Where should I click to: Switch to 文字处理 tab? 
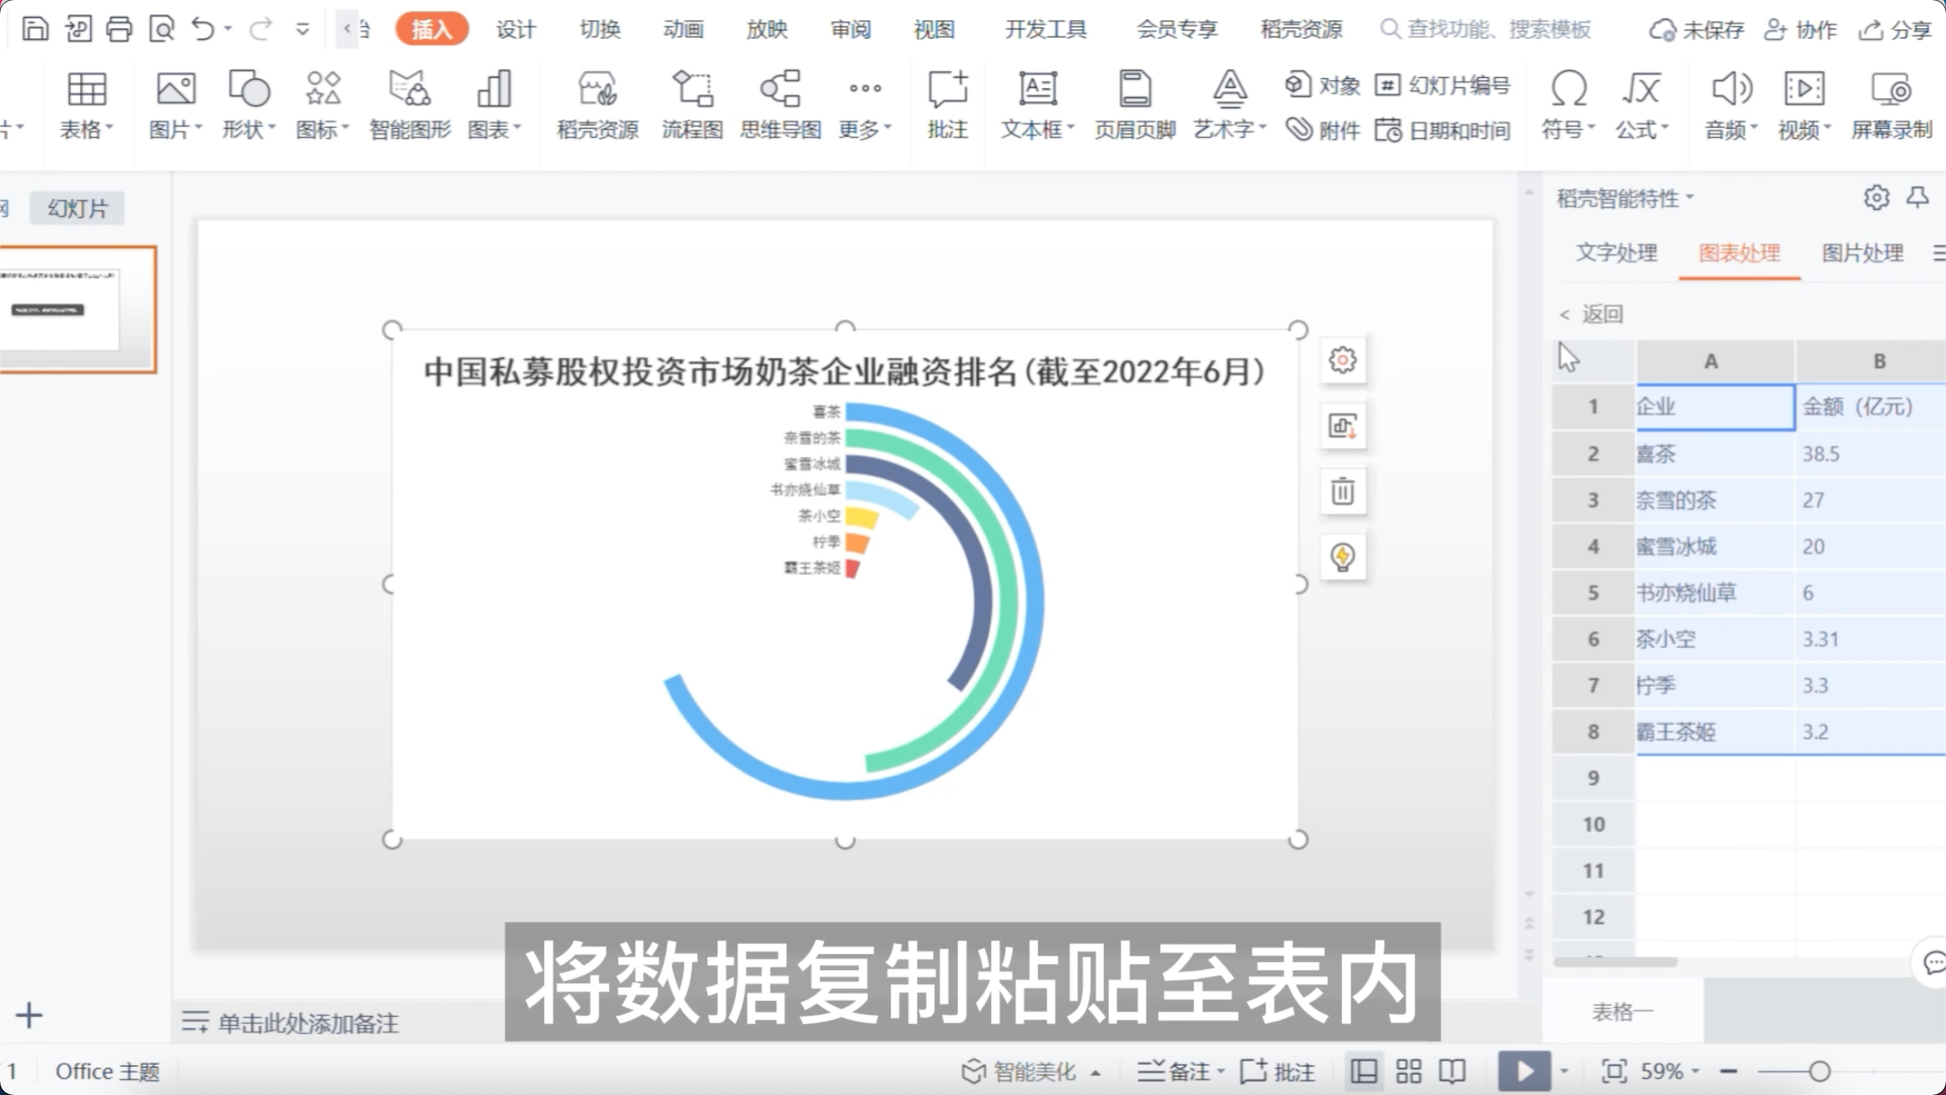(1617, 253)
